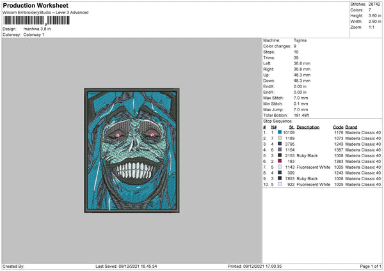
Task: Click the 'Created By:' footer label
Action: [x=13, y=266]
